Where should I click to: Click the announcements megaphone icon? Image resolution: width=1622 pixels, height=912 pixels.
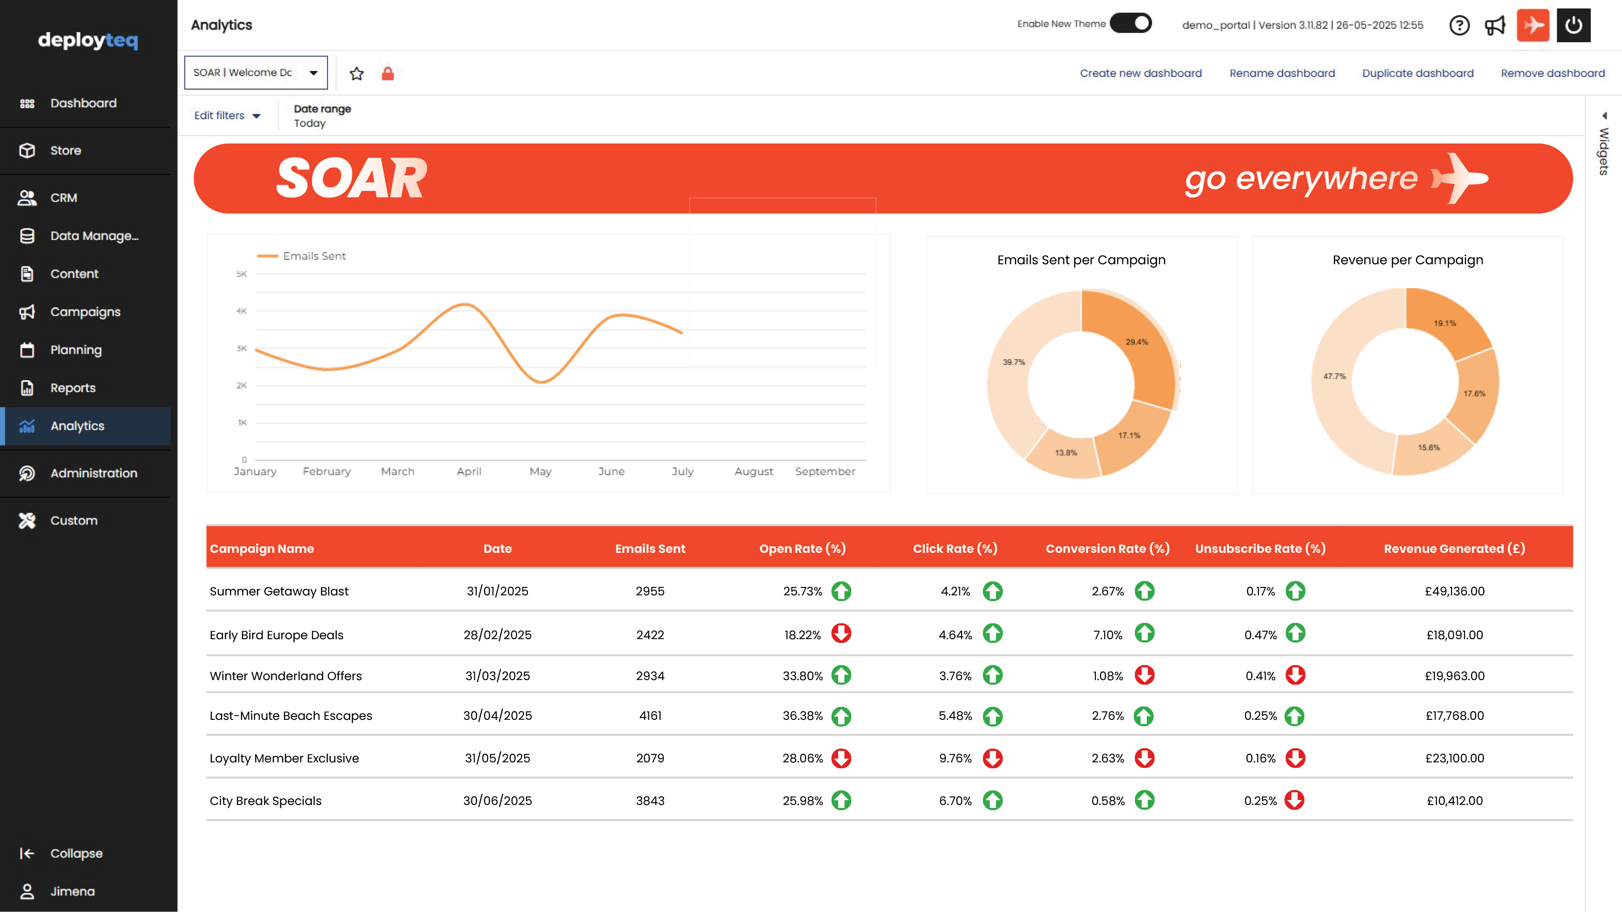point(1495,25)
